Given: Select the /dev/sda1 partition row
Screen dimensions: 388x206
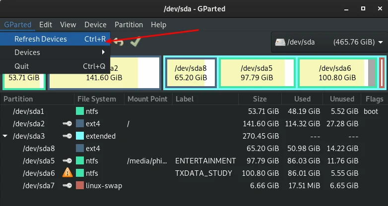Looking at the screenshot, I should click(194, 111).
